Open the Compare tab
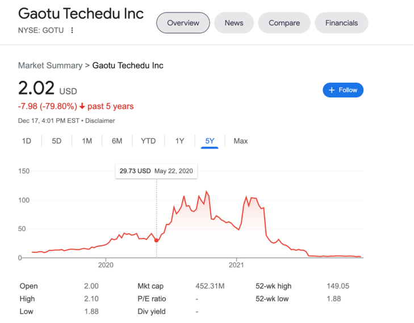Viewport: 414px width, 323px height. tap(284, 23)
